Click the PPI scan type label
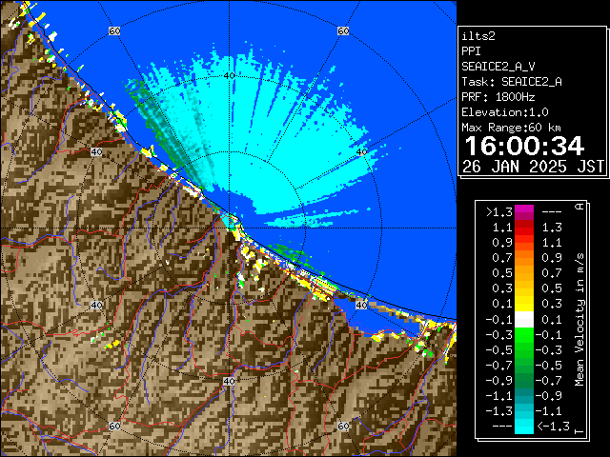This screenshot has height=457, width=610. pos(471,51)
